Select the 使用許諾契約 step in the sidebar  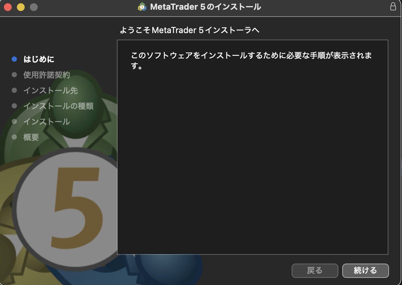coord(47,75)
